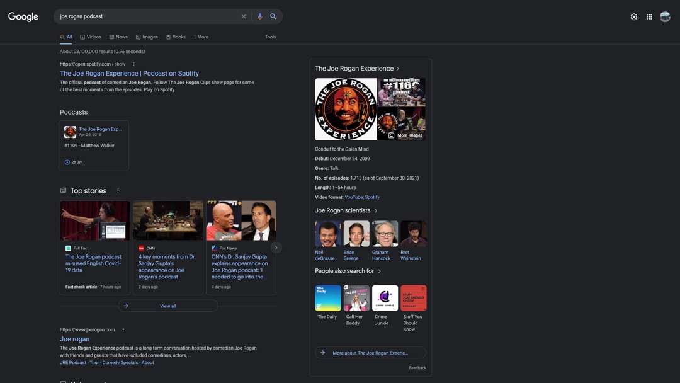
Task: Open Fox News Sanjay Gupta story
Action: coord(239,266)
